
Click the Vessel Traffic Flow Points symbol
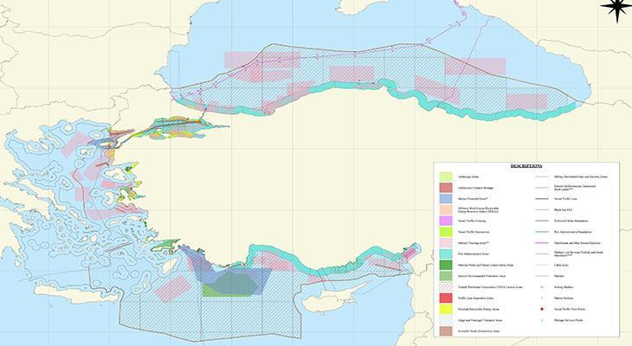[x=540, y=309]
